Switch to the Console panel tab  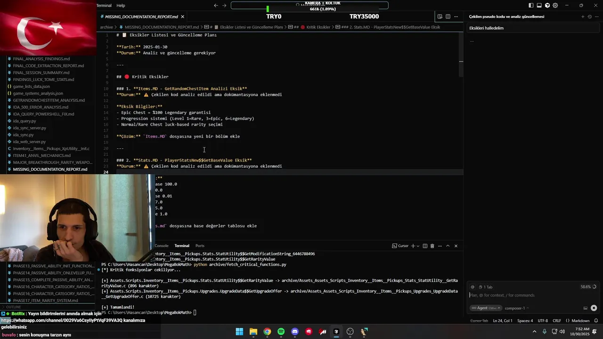click(162, 246)
